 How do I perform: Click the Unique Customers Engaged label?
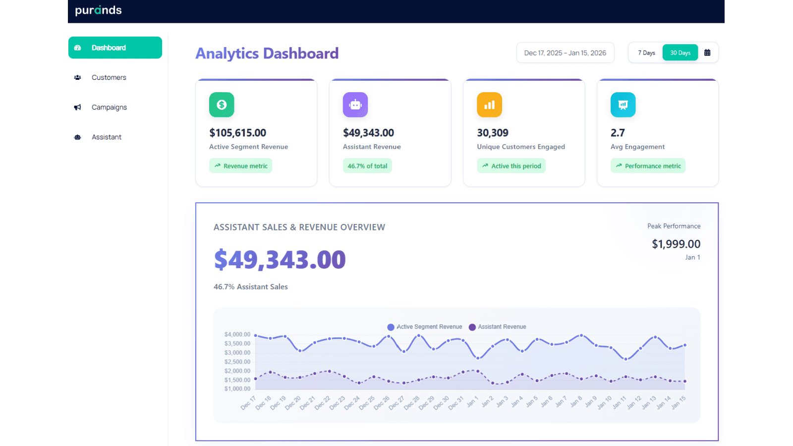pos(521,147)
